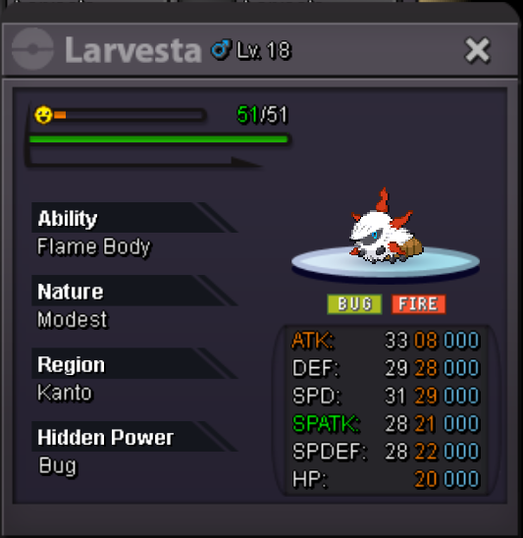Click the green SPATK stat label
The width and height of the screenshot is (523, 538).
(326, 424)
